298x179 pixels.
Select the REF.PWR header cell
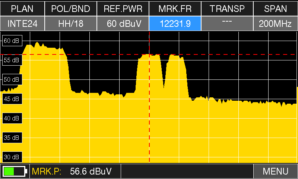click(123, 9)
